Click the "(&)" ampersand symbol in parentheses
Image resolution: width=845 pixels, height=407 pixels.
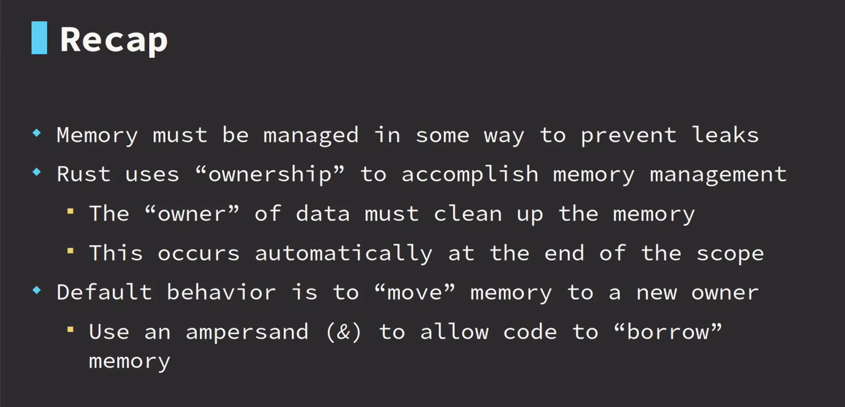[x=343, y=332]
